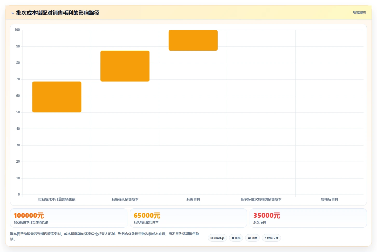Click the y-axis value 50
The height and width of the screenshot is (252, 377).
pos(18,112)
